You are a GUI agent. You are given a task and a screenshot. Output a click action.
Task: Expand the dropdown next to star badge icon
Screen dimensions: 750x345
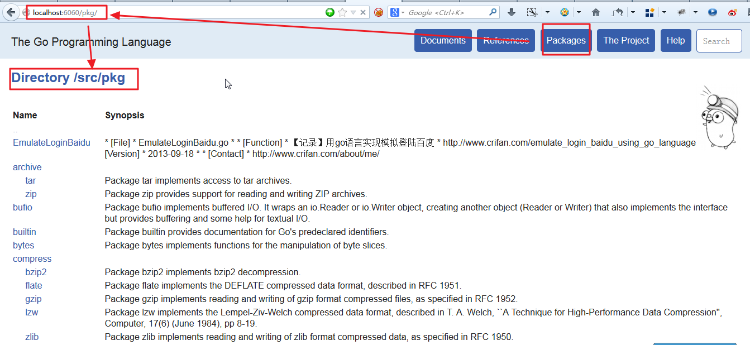click(579, 12)
